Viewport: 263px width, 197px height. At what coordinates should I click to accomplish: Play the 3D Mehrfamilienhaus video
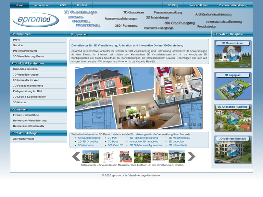click(233, 150)
